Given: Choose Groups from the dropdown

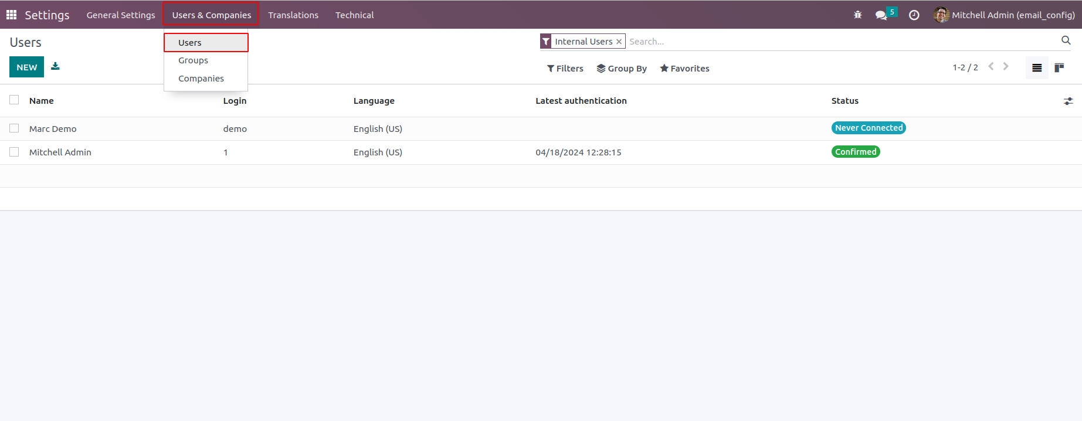Looking at the screenshot, I should [x=206, y=60].
